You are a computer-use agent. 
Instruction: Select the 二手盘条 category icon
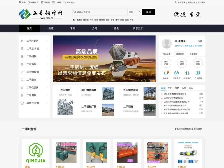point(22,80)
